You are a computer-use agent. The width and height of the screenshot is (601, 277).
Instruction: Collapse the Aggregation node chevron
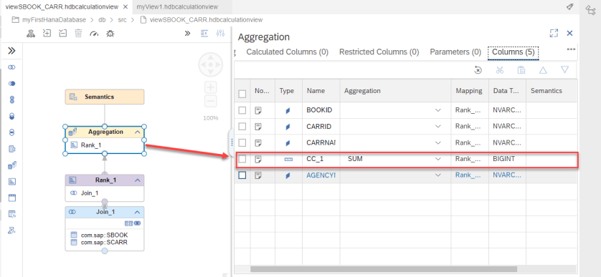[137, 132]
